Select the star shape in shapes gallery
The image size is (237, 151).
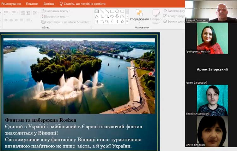(x=122, y=21)
